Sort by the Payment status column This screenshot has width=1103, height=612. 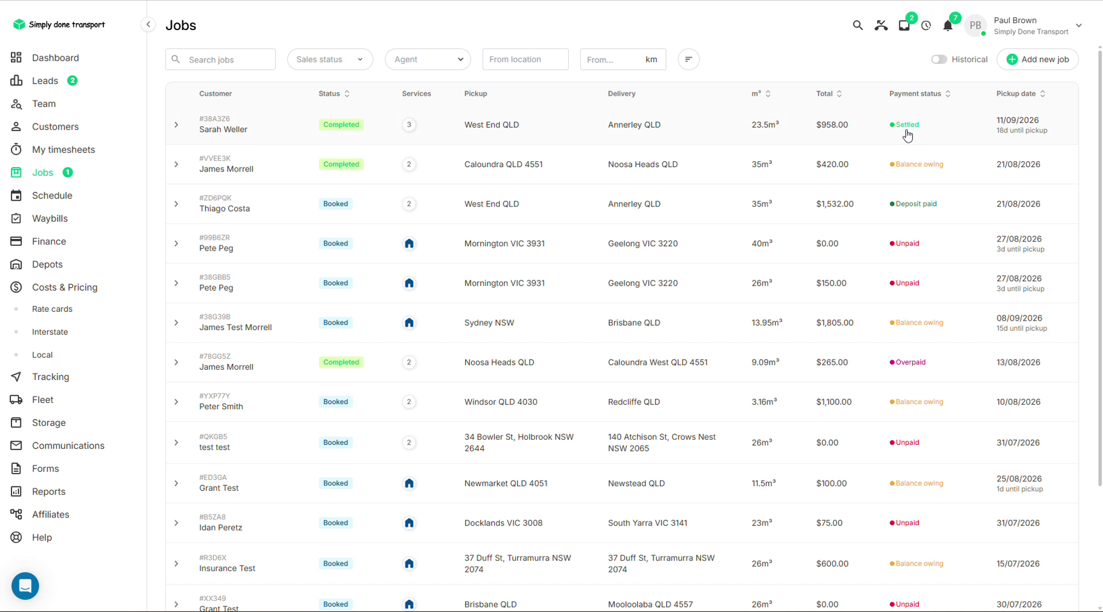point(948,94)
